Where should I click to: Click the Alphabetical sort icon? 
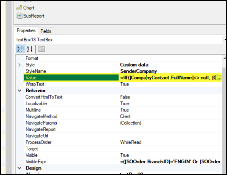[29, 49]
